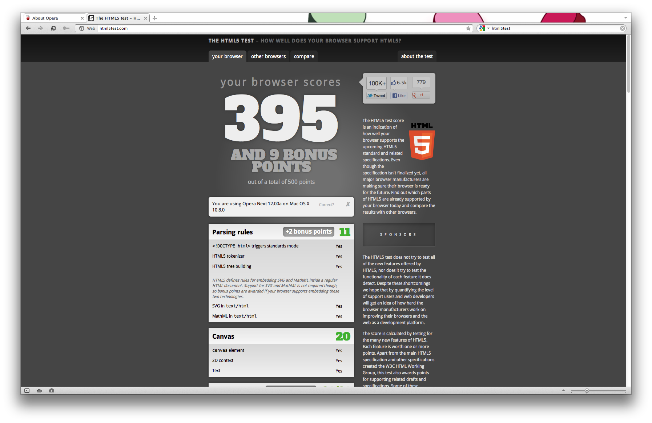This screenshot has width=652, height=423.
Task: Toggle the panels sidebar button in status bar
Action: [x=27, y=391]
